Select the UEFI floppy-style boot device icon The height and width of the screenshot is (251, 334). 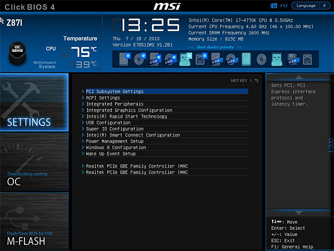pyautogui.click(x=201, y=59)
